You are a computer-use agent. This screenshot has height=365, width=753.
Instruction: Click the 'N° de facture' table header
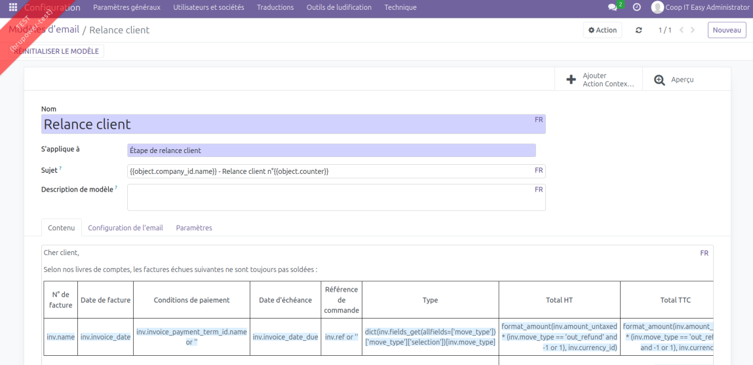click(x=60, y=300)
